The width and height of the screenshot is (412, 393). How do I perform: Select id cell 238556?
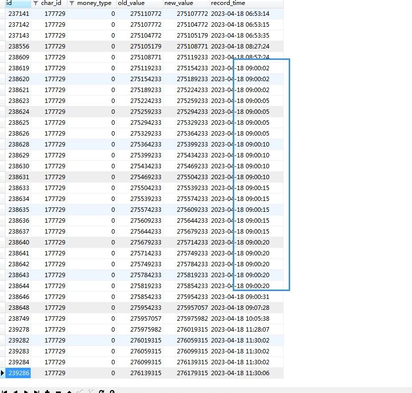[19, 46]
